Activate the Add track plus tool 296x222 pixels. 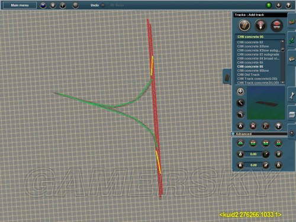click(240, 92)
